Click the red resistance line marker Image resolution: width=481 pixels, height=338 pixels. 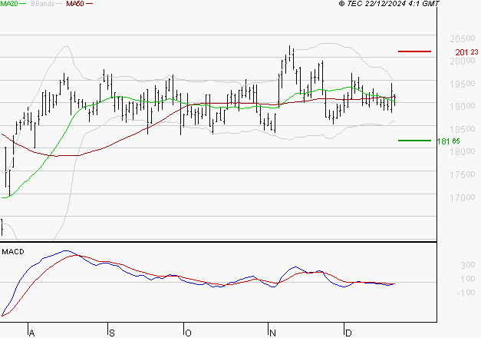tap(414, 51)
